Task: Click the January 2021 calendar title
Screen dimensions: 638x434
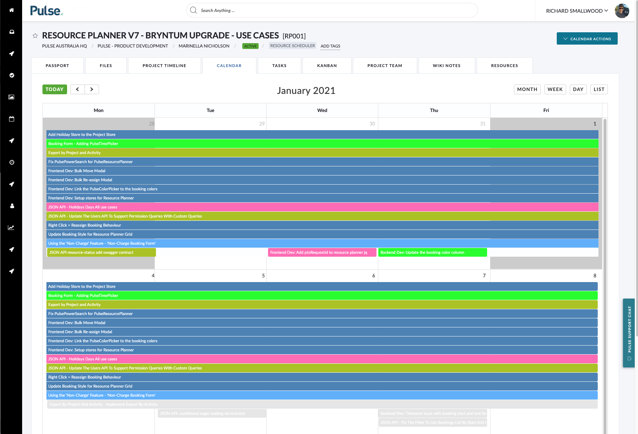Action: 306,90
